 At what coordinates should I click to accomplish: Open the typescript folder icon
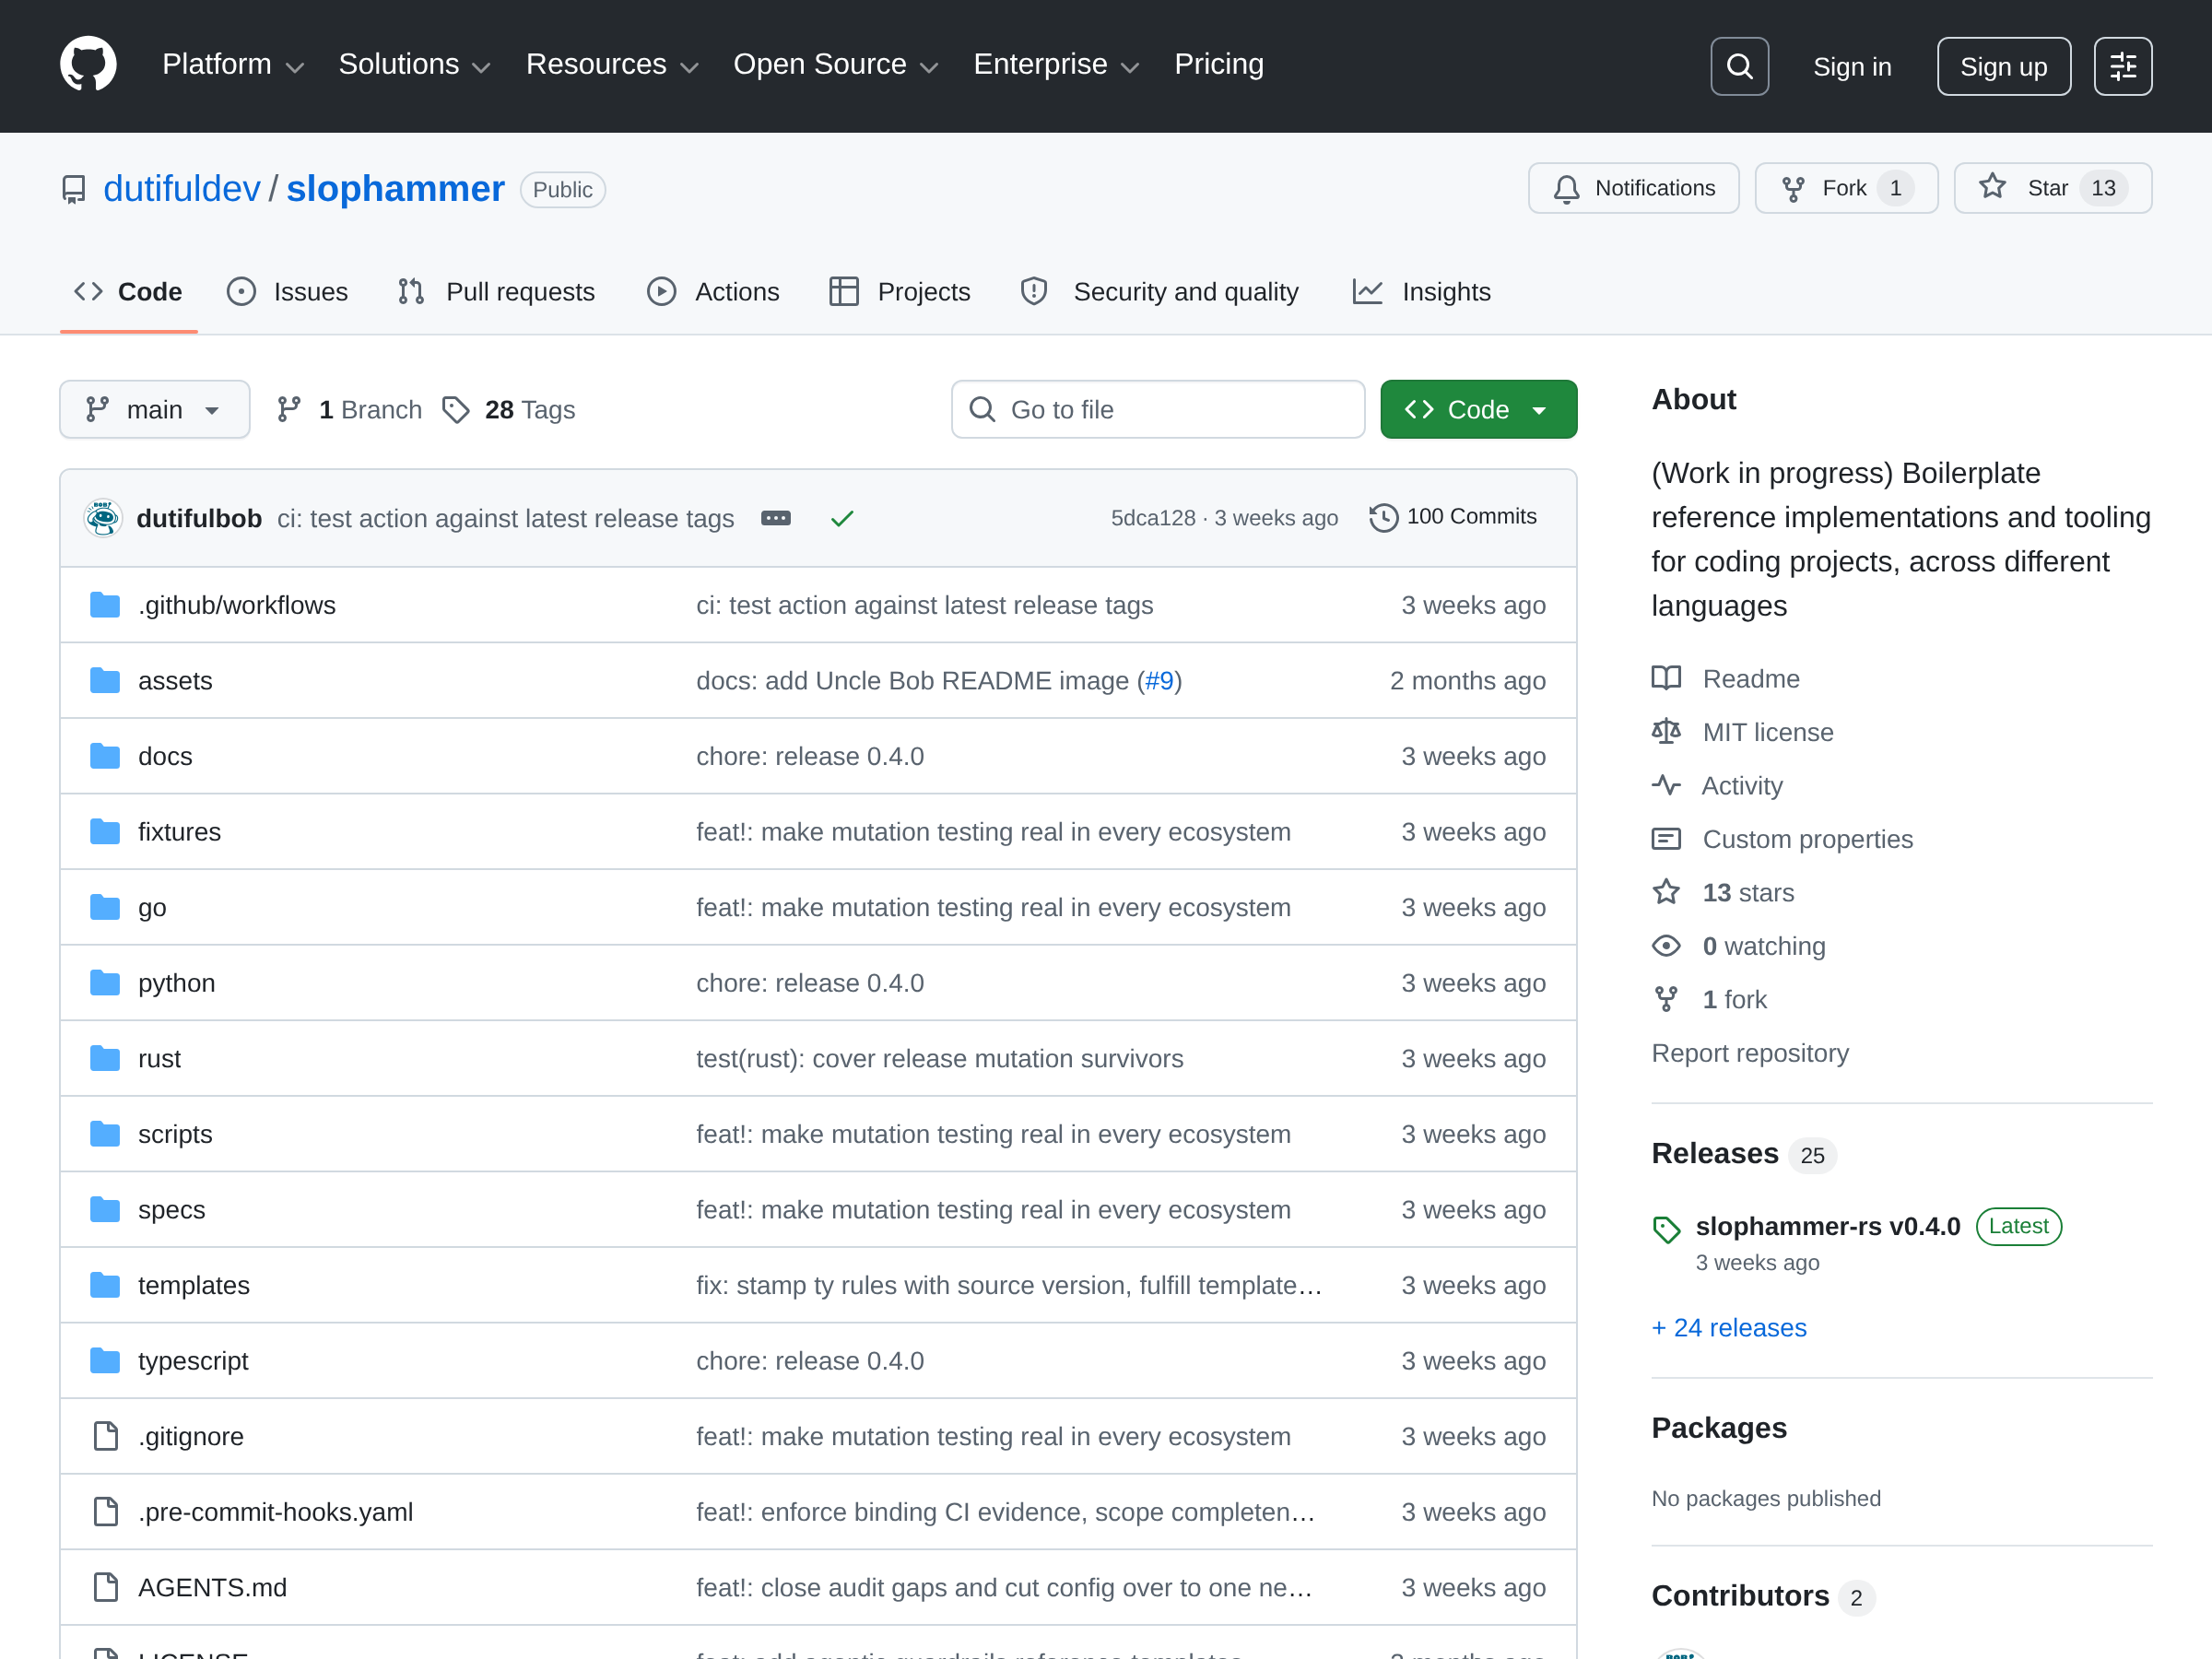pyautogui.click(x=105, y=1361)
